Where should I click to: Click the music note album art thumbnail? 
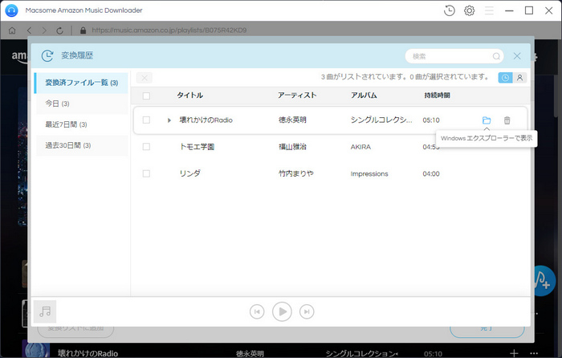click(45, 311)
